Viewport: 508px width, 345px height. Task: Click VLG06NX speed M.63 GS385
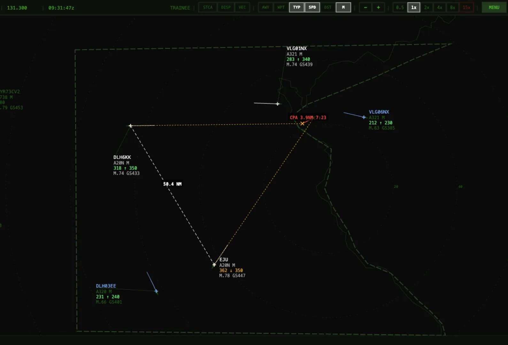[382, 128]
